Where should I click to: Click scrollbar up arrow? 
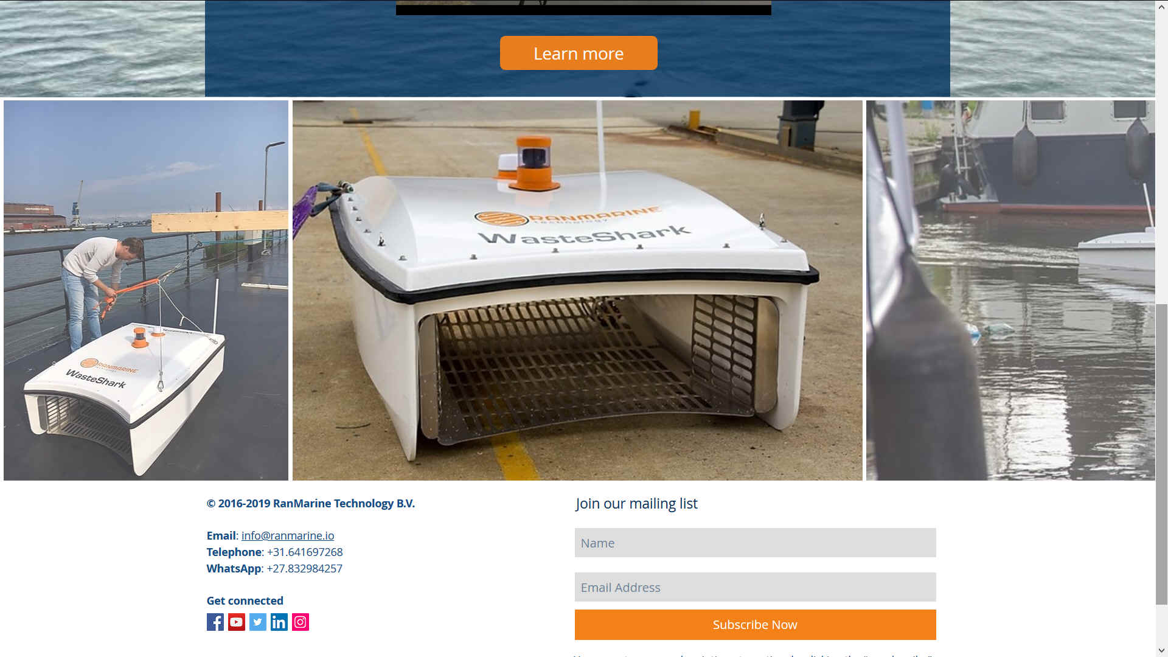(x=1161, y=6)
